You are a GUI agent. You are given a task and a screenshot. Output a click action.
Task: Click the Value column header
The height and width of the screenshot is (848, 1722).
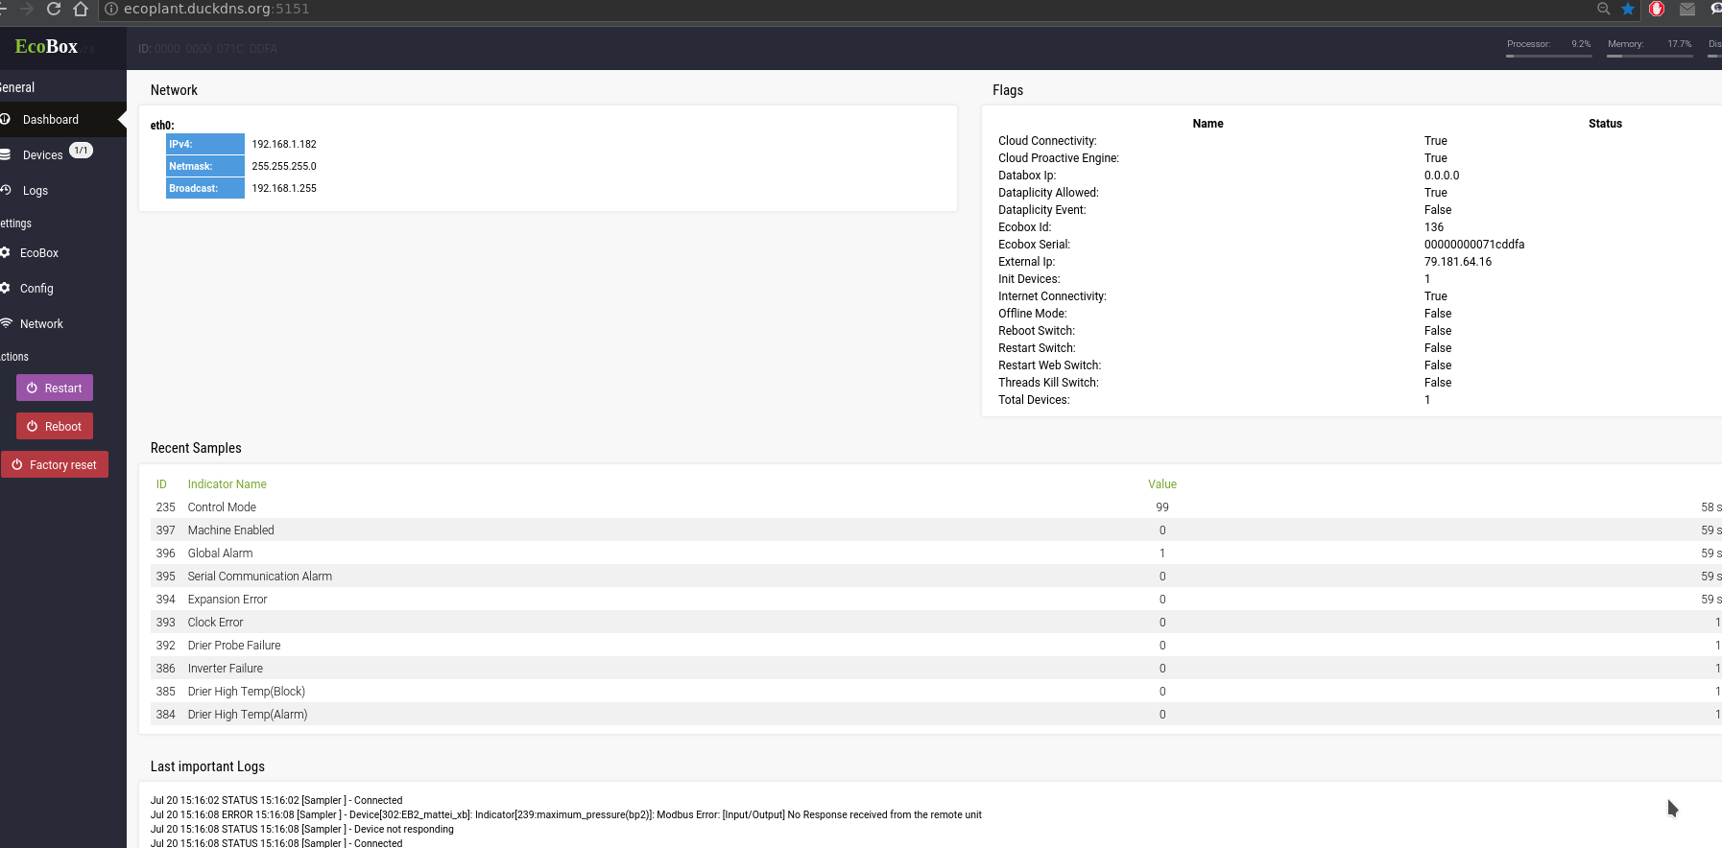(x=1162, y=484)
